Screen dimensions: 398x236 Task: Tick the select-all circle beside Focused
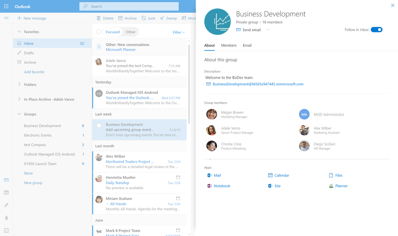(x=99, y=32)
